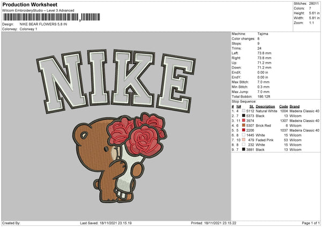The height and width of the screenshot is (227, 322).
Task: Click the white swatch with stitch count 232
Action: (x=244, y=145)
